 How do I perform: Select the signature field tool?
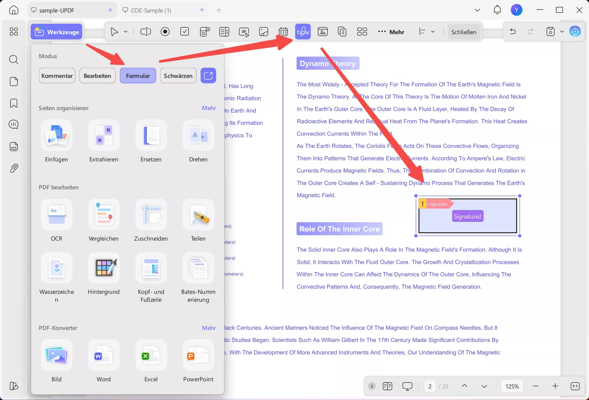coord(303,32)
